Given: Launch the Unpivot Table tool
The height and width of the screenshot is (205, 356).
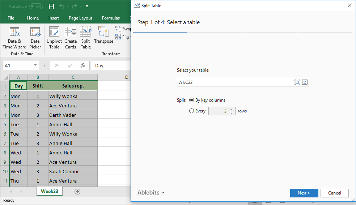Looking at the screenshot, I should (54, 38).
